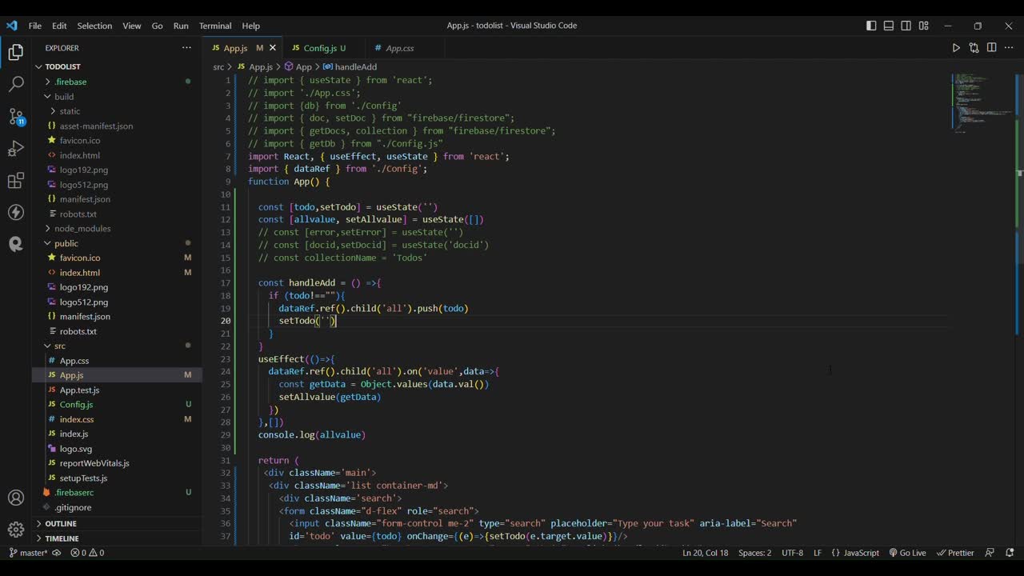Viewport: 1024px width, 576px height.
Task: Click Prettier in status bar
Action: point(955,553)
